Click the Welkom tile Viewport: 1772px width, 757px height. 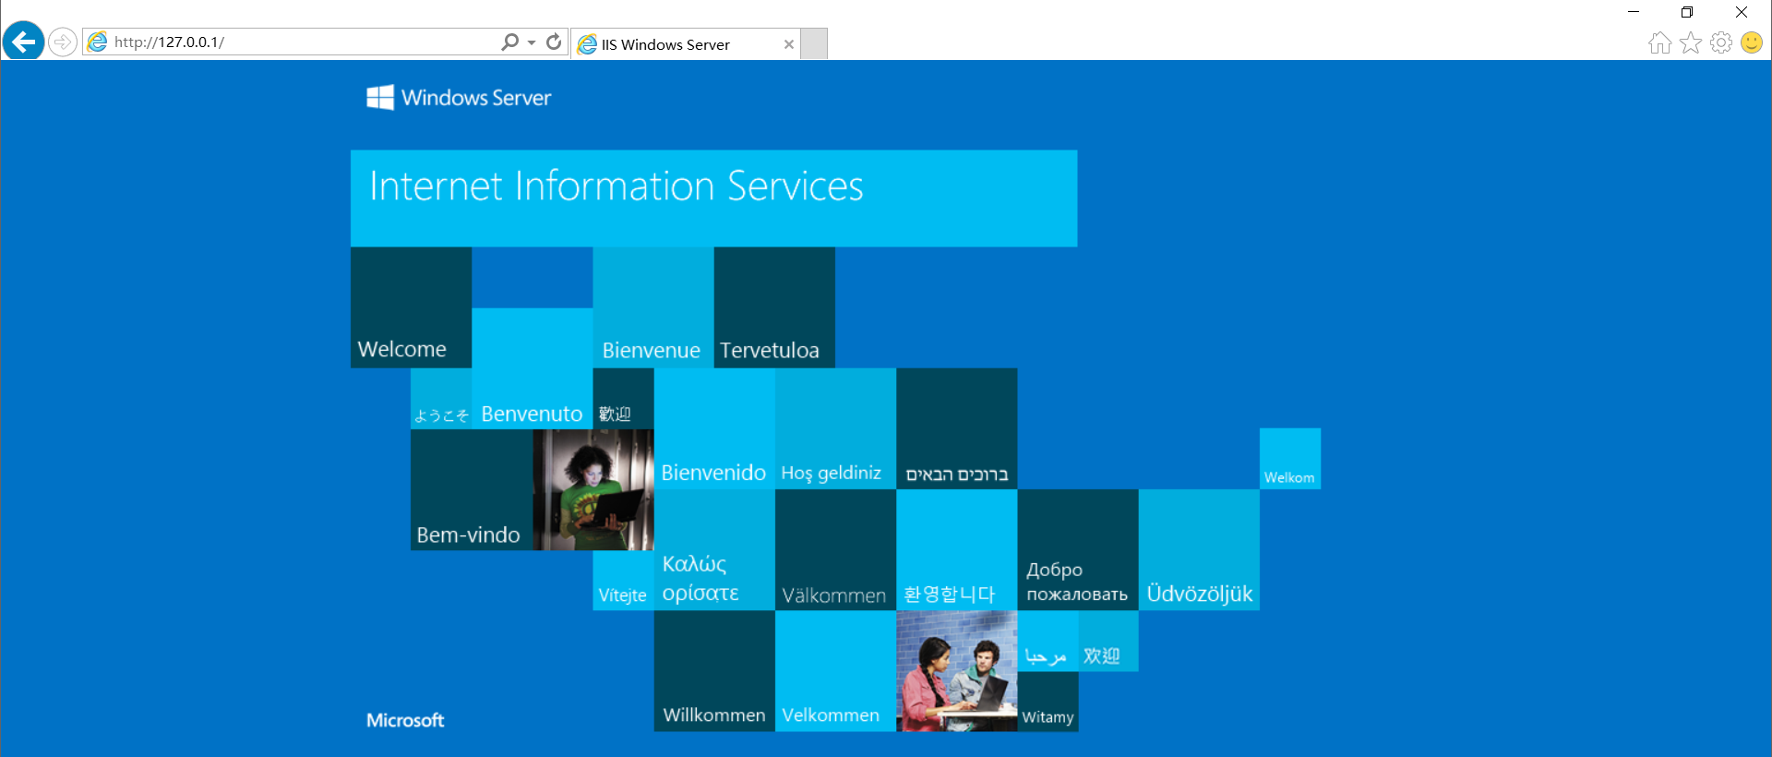[1290, 459]
